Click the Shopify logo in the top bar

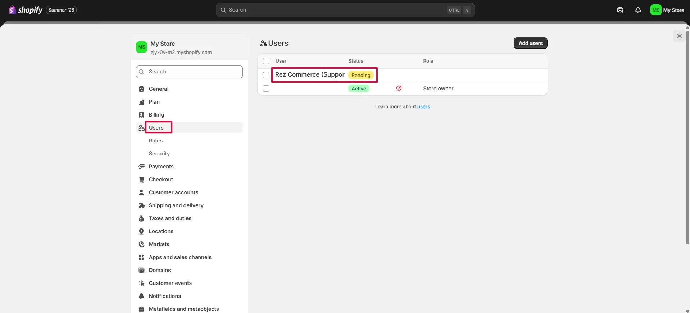pos(25,10)
